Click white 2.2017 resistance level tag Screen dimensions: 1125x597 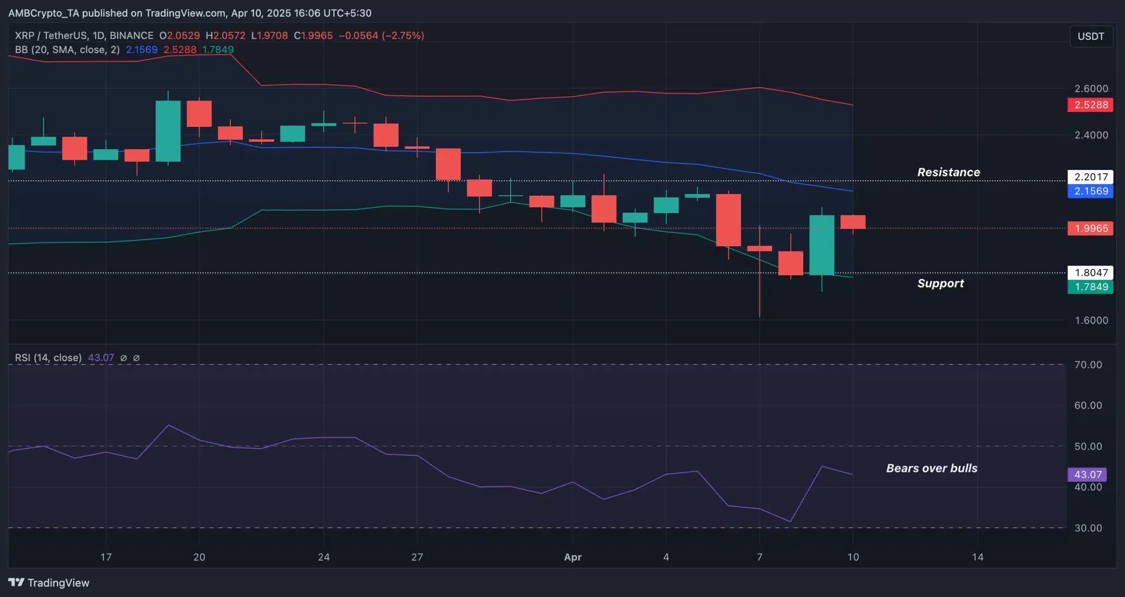point(1090,177)
